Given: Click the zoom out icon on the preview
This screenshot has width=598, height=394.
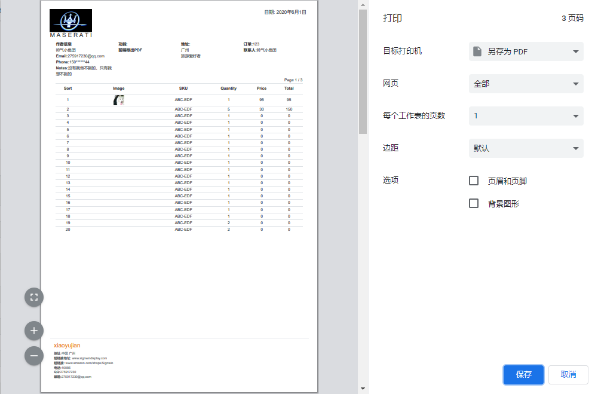Looking at the screenshot, I should click(x=34, y=356).
